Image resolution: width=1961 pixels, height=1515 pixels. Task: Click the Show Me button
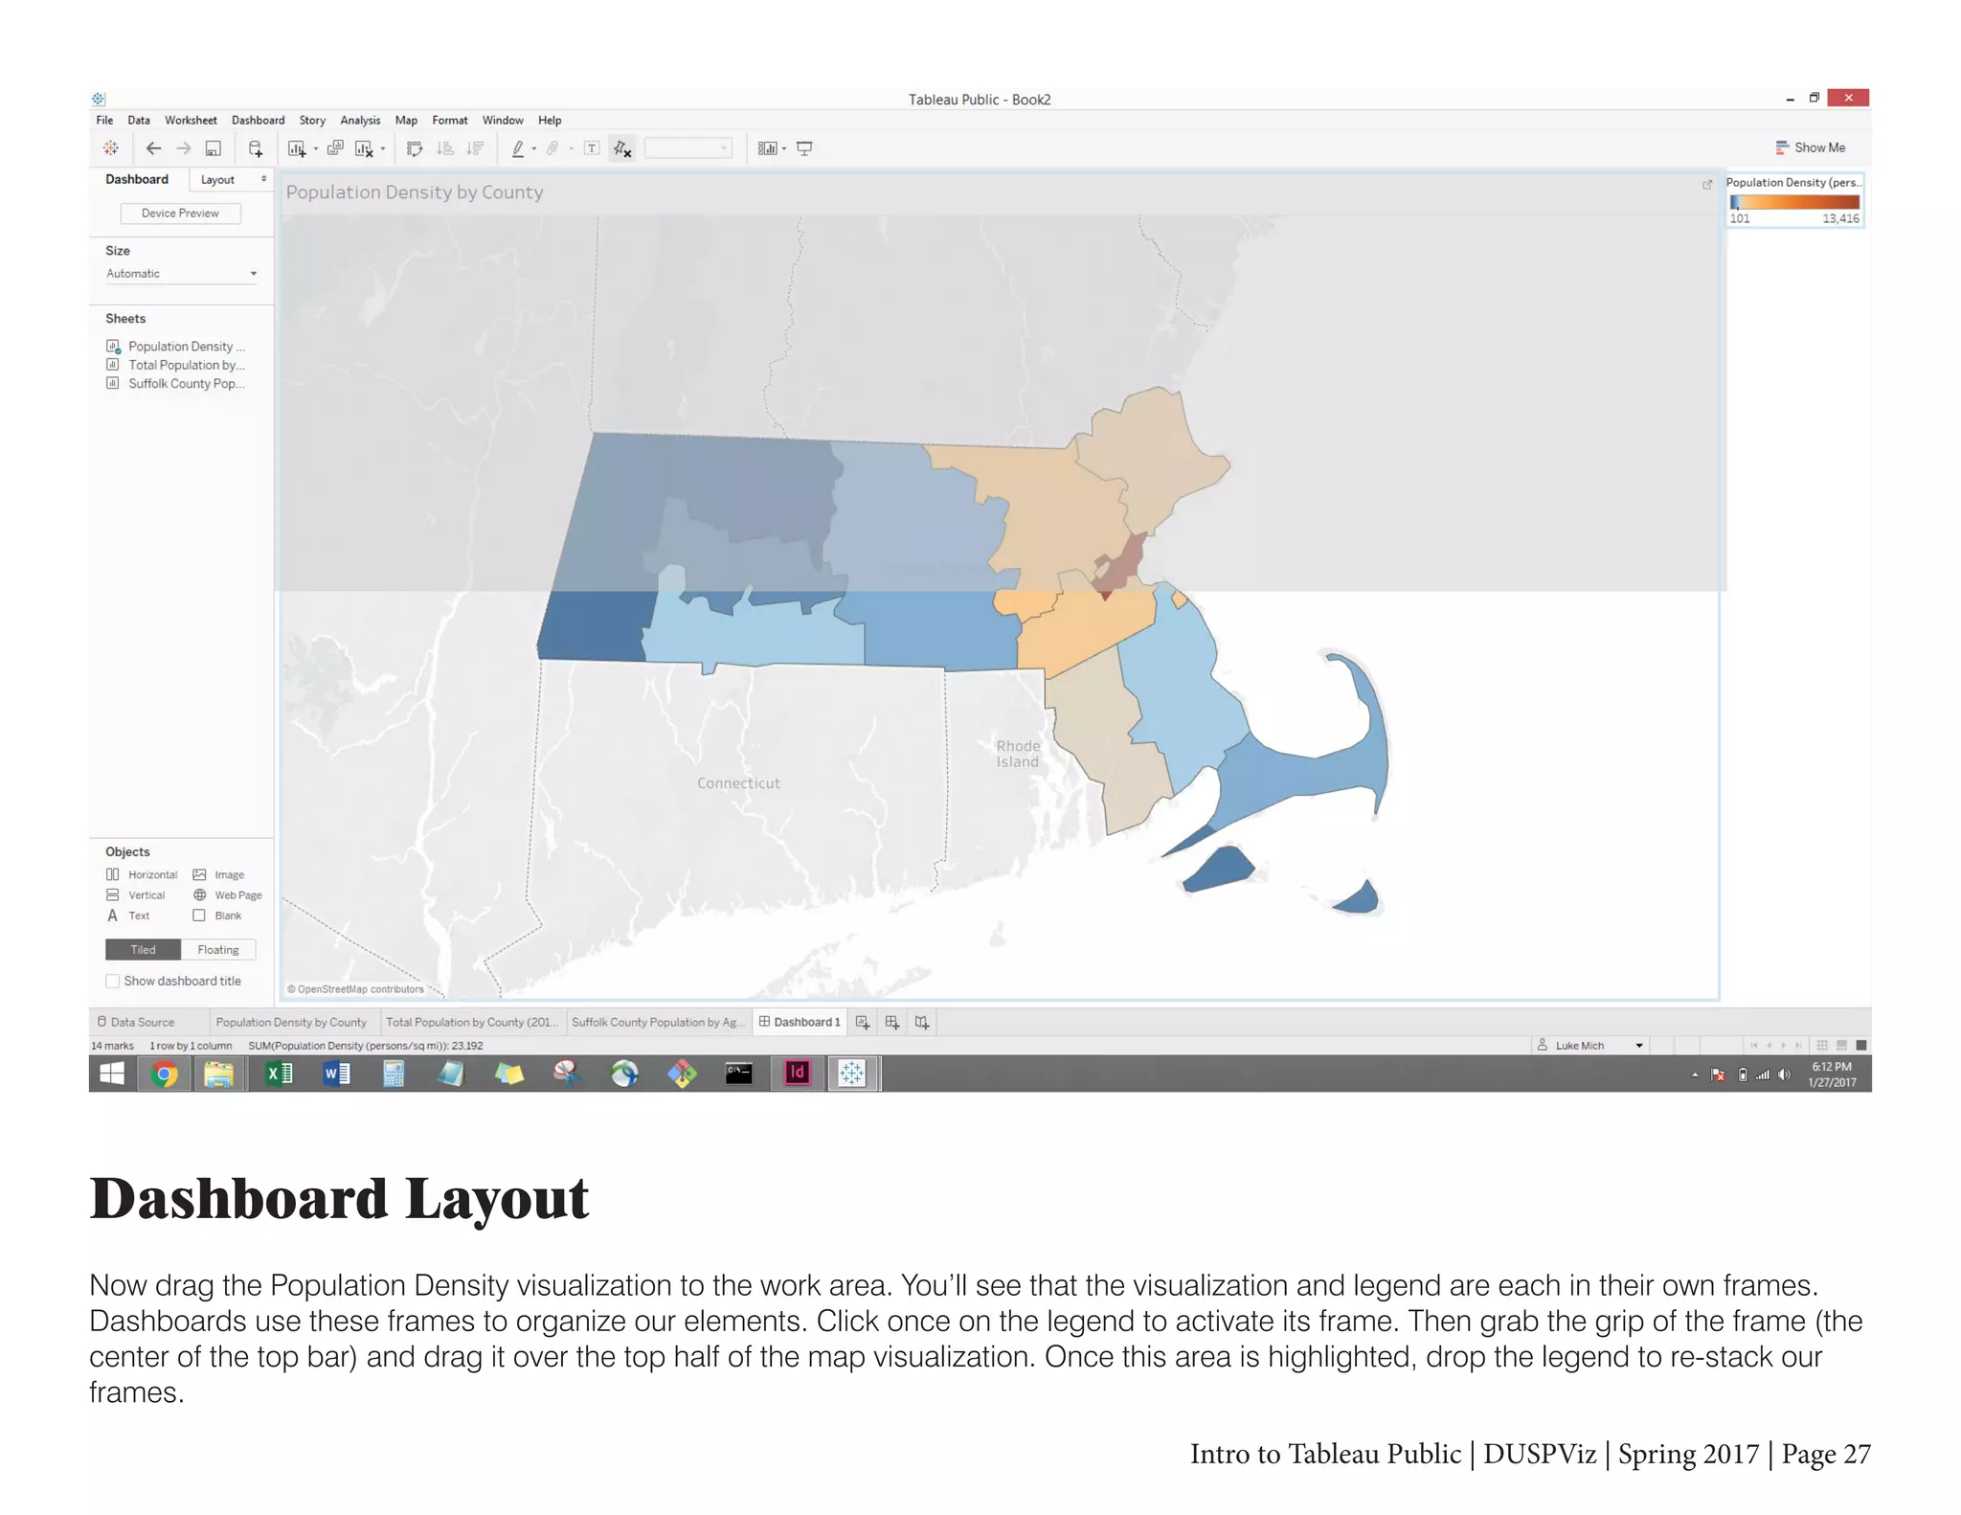tap(1810, 147)
